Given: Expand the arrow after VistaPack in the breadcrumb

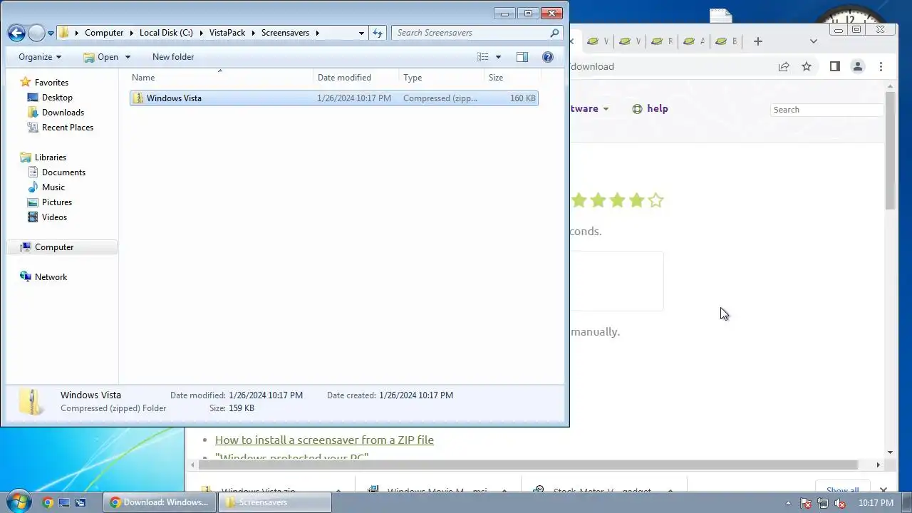Looking at the screenshot, I should point(253,33).
